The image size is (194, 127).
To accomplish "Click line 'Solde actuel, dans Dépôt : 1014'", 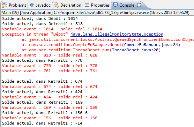I will [40, 18].
